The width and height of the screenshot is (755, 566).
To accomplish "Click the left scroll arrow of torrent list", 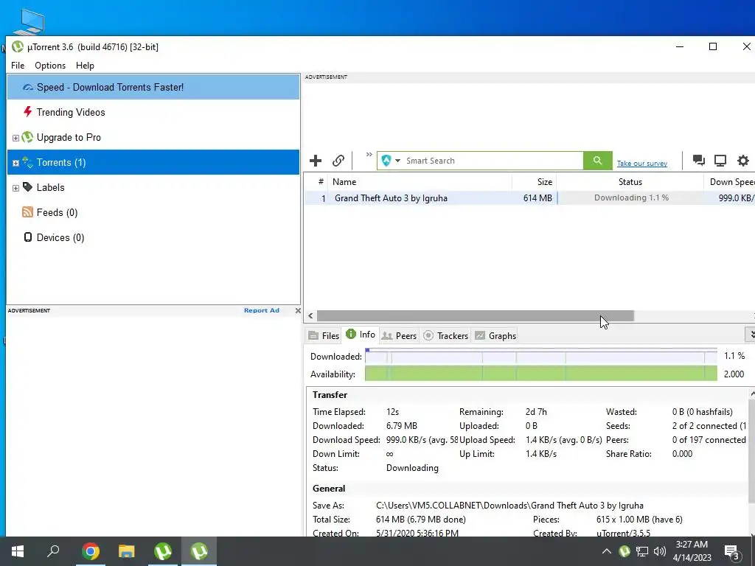I will 310,315.
